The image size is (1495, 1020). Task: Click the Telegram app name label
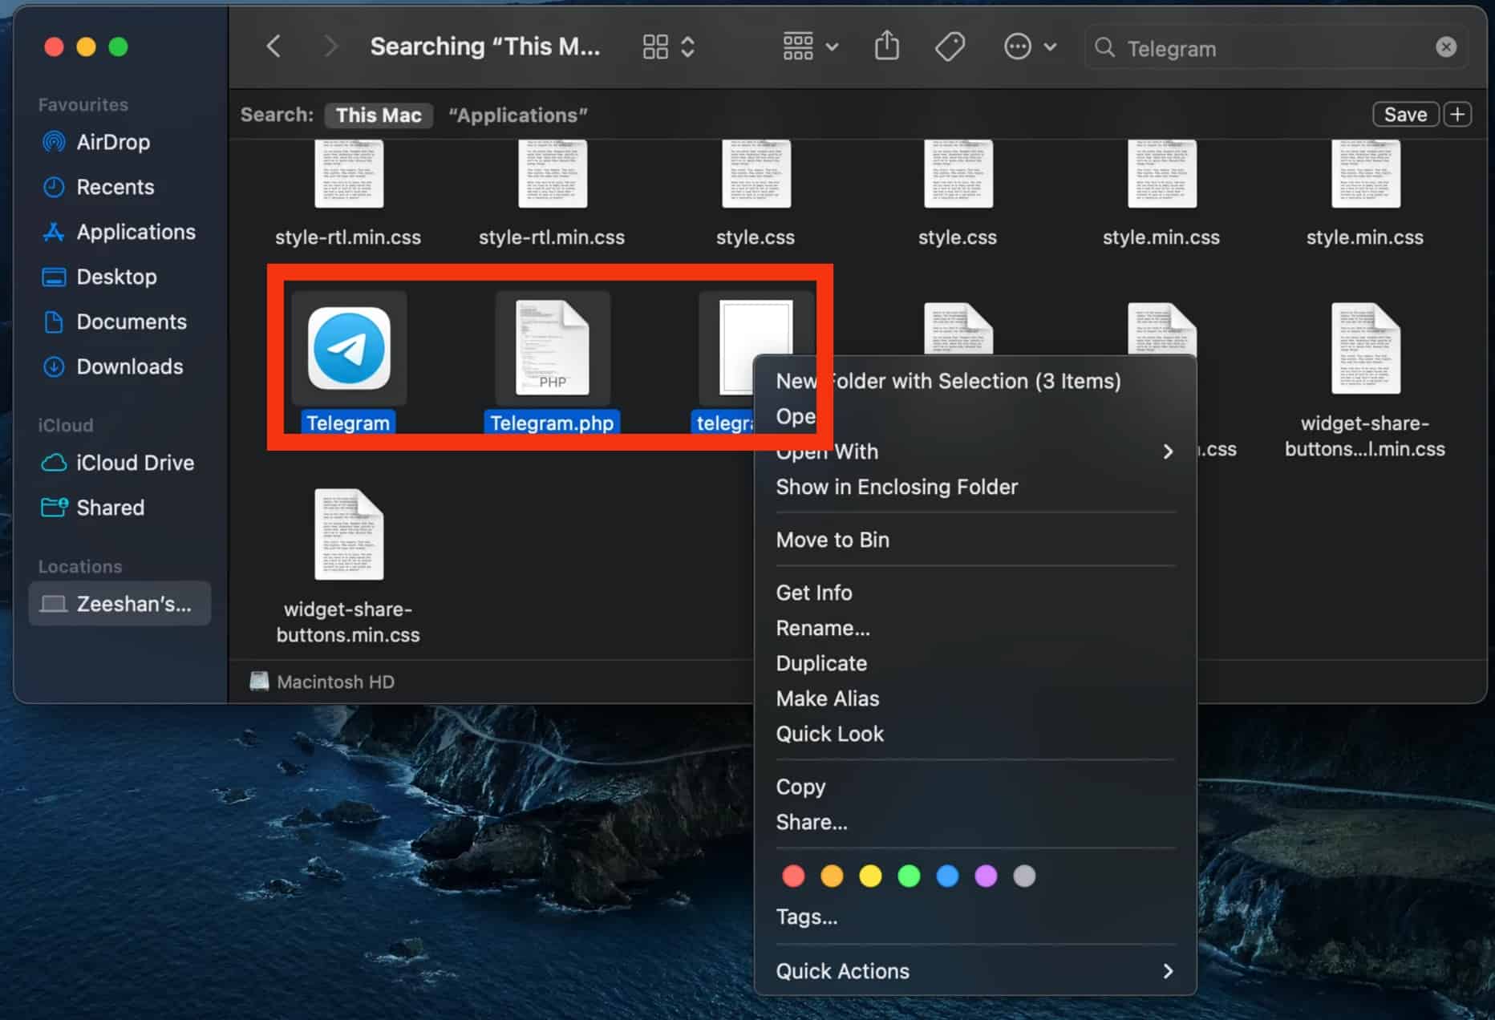[x=348, y=423]
